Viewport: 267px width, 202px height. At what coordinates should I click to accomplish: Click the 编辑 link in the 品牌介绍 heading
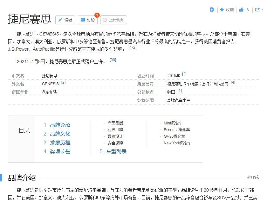pos(253,177)
